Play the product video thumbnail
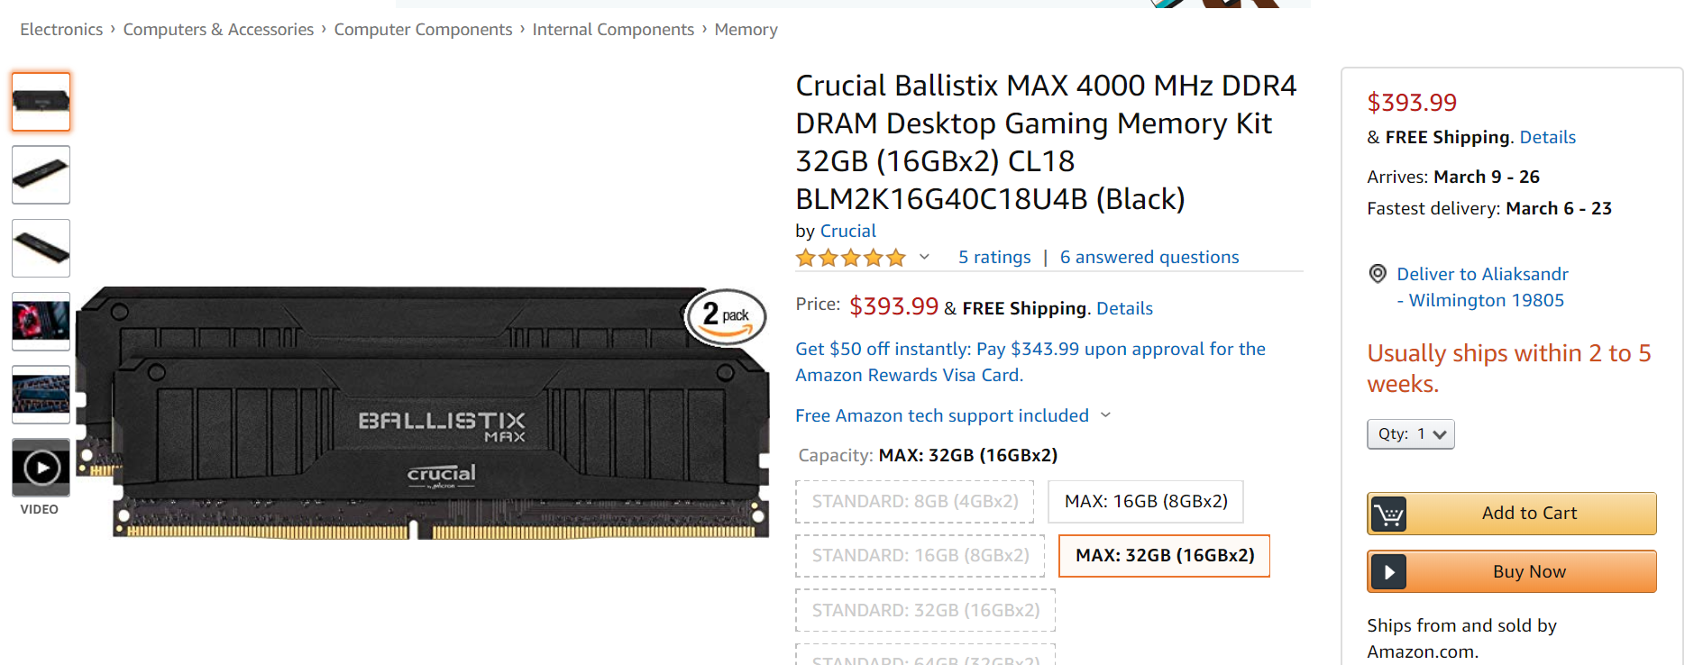 click(41, 468)
